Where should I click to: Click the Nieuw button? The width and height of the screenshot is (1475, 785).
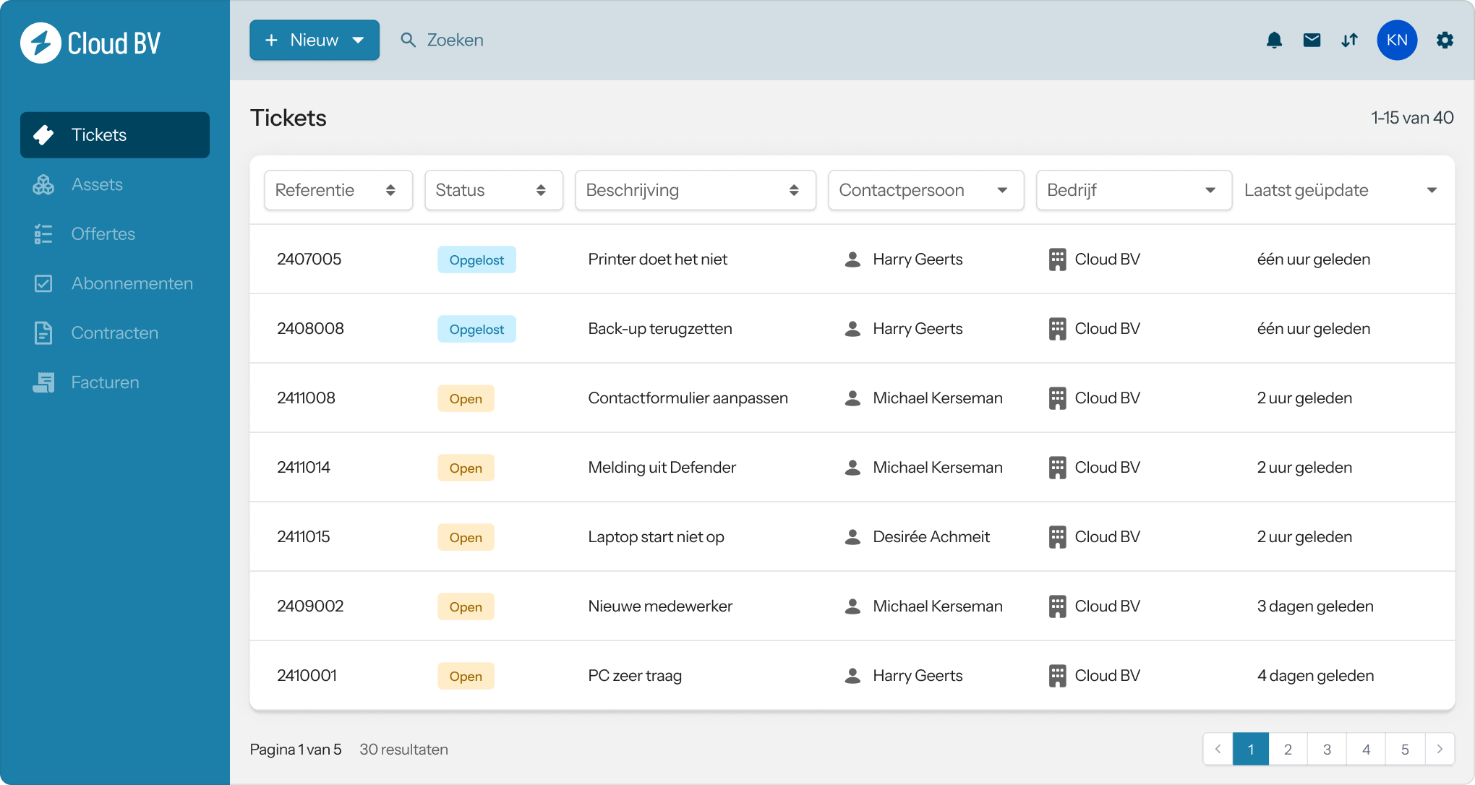tap(314, 40)
